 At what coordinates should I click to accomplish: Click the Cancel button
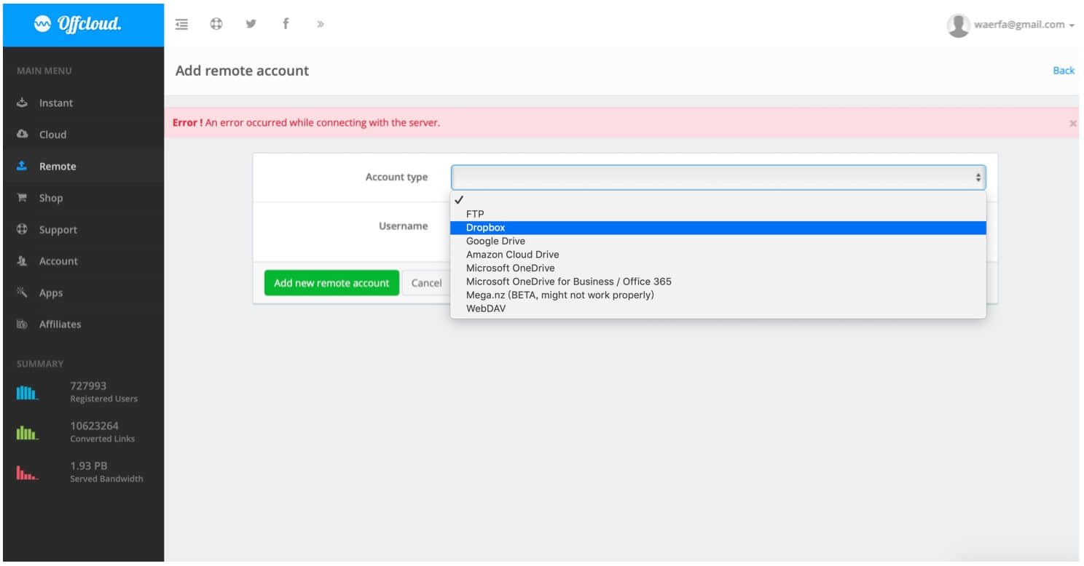(426, 283)
